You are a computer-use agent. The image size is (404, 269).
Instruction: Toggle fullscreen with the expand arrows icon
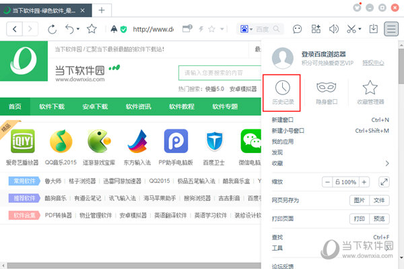[384, 182]
